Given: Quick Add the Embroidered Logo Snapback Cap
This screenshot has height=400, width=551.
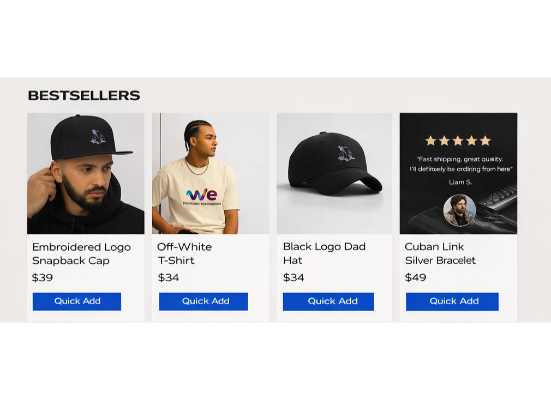Looking at the screenshot, I should (77, 301).
